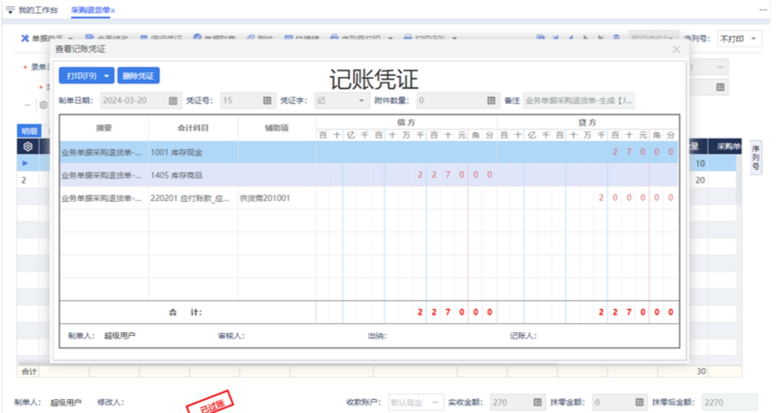Open the 收款账户 默认现金 selector
Image resolution: width=777 pixels, height=413 pixels.
point(415,402)
